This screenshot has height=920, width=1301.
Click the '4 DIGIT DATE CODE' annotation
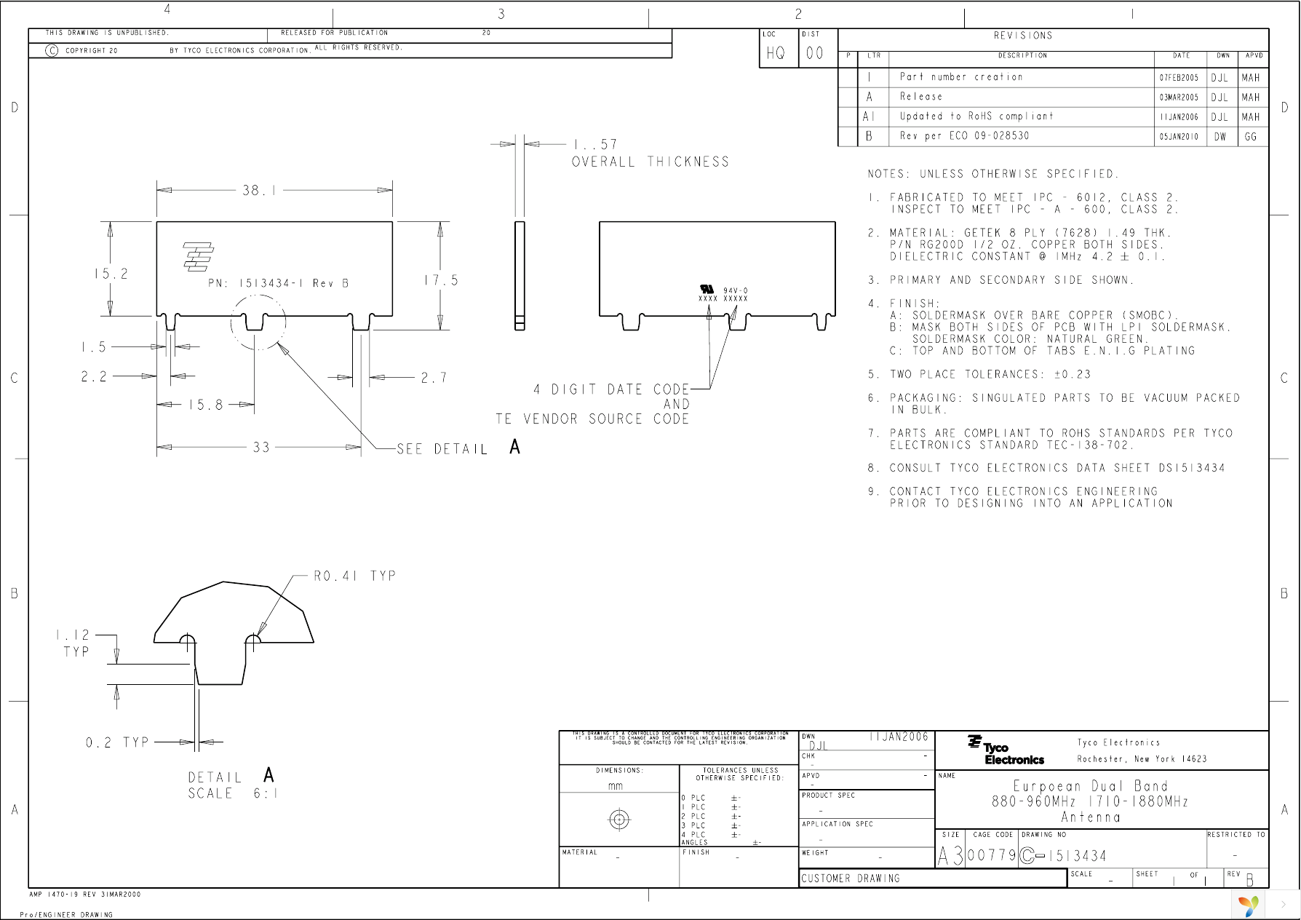(x=611, y=389)
